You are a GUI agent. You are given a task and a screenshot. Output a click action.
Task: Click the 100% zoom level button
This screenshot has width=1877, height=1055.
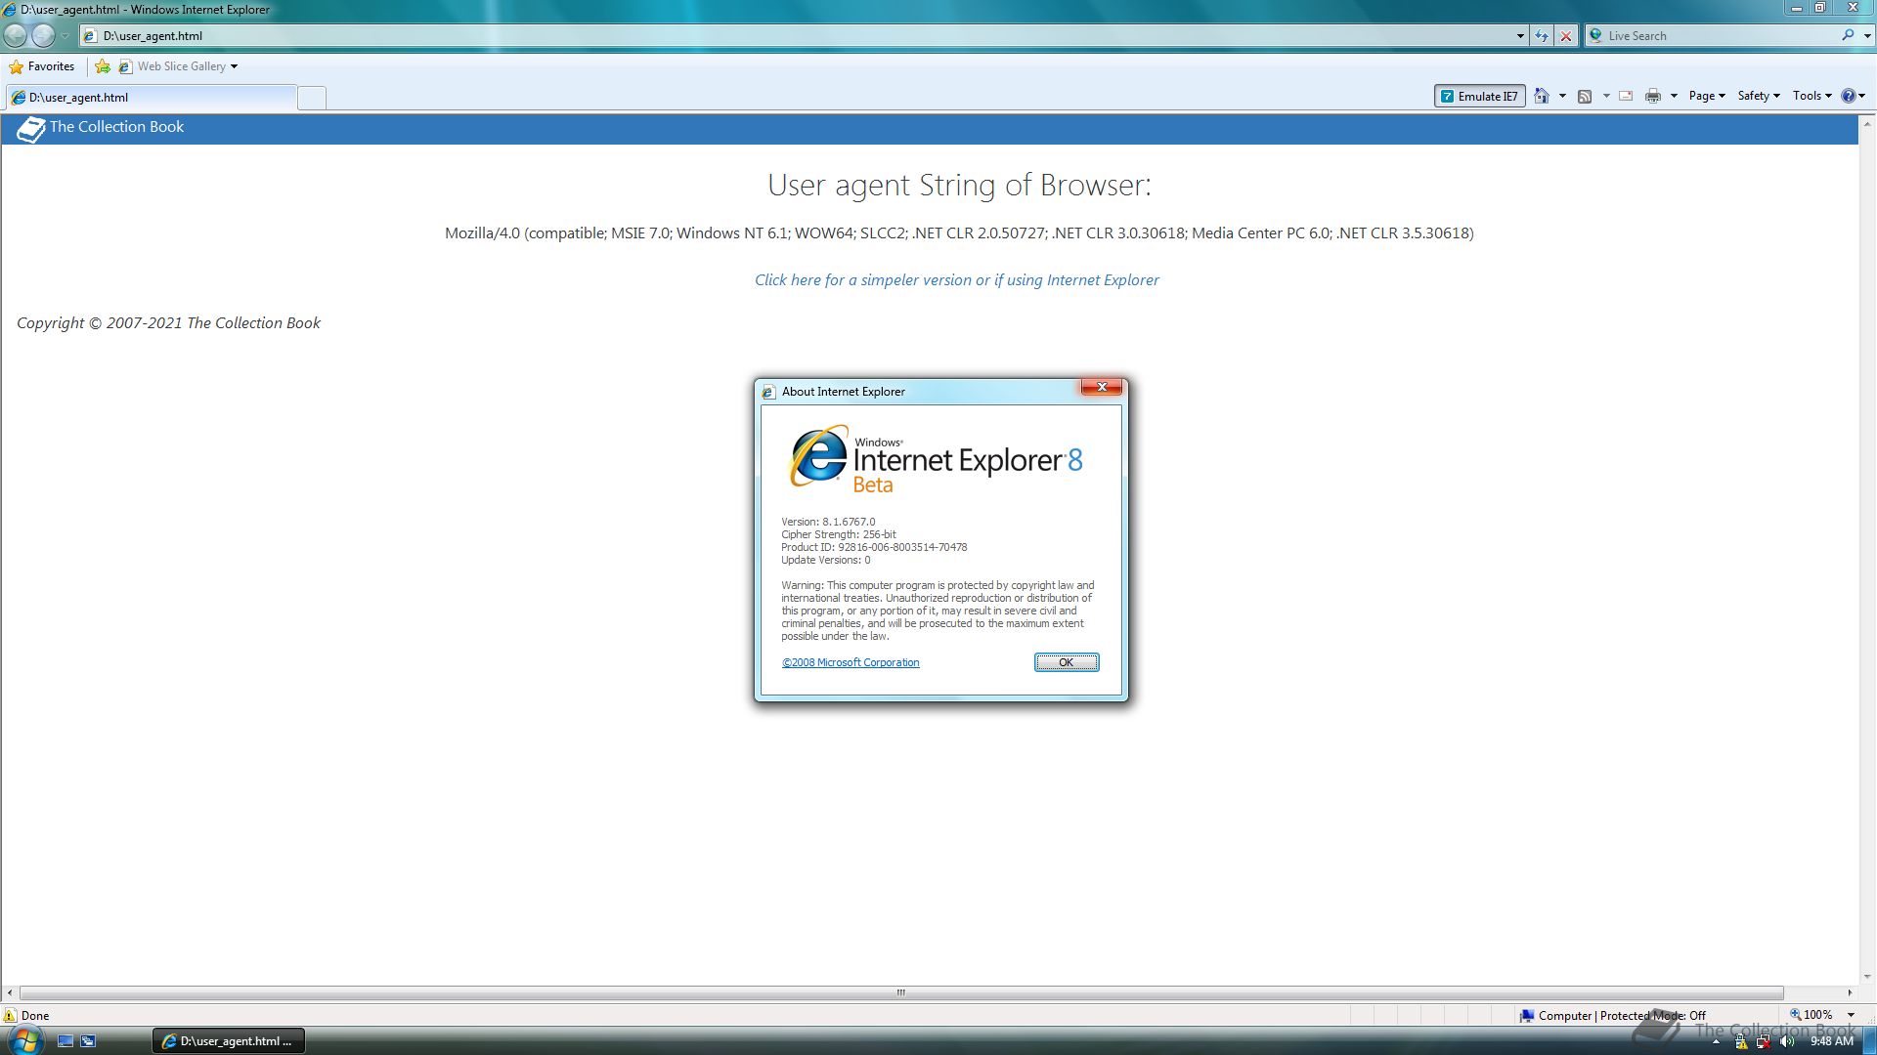1812,1016
